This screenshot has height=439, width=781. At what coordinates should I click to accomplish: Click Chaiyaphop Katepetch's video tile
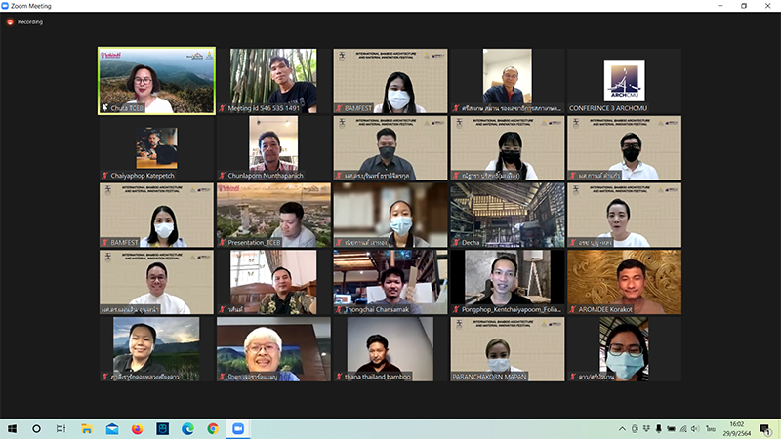pos(156,148)
